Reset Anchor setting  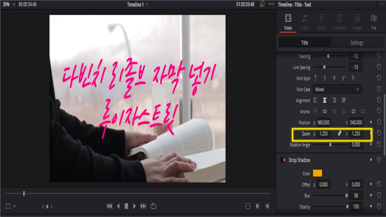(x=379, y=111)
